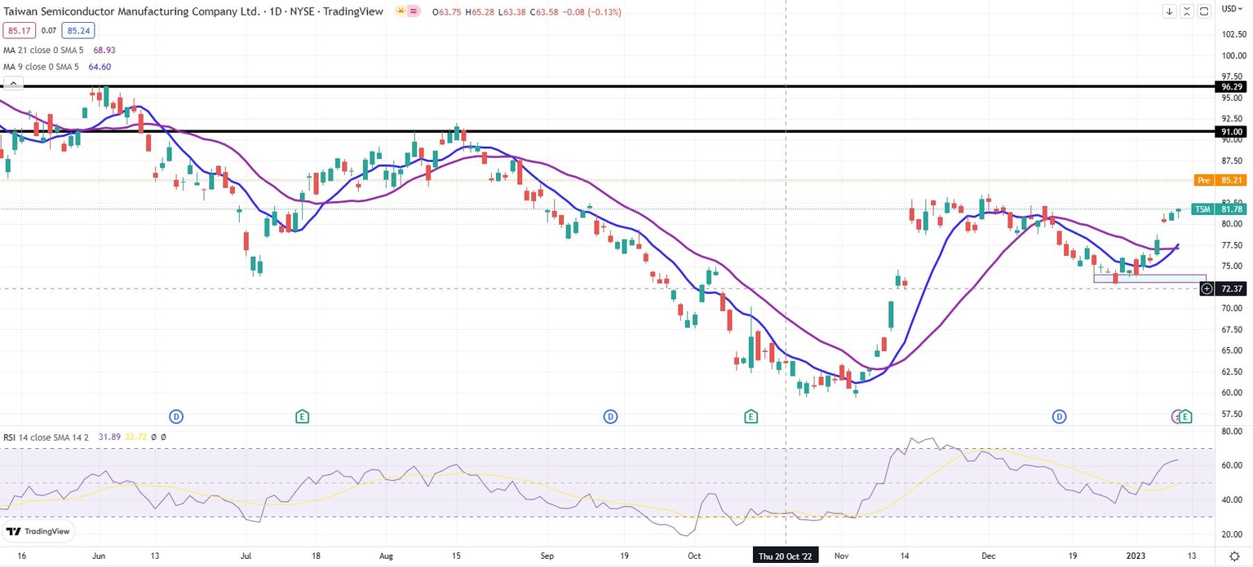Click the 72.37 crosshair price label
Screen dimensions: 1253x567
pos(1230,288)
